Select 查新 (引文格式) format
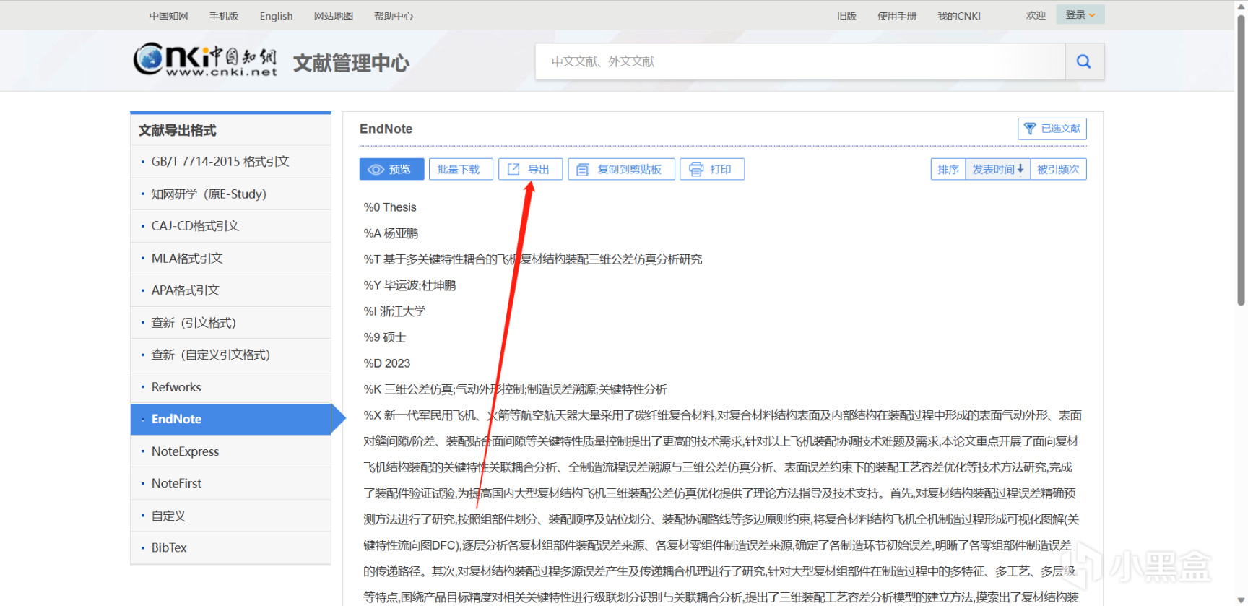This screenshot has height=606, width=1248. (231, 323)
